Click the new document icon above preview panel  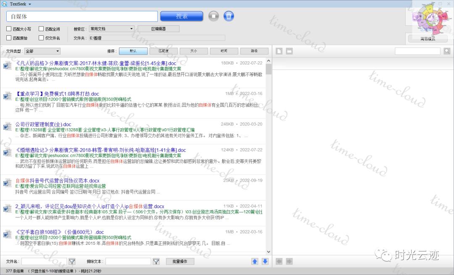point(279,50)
